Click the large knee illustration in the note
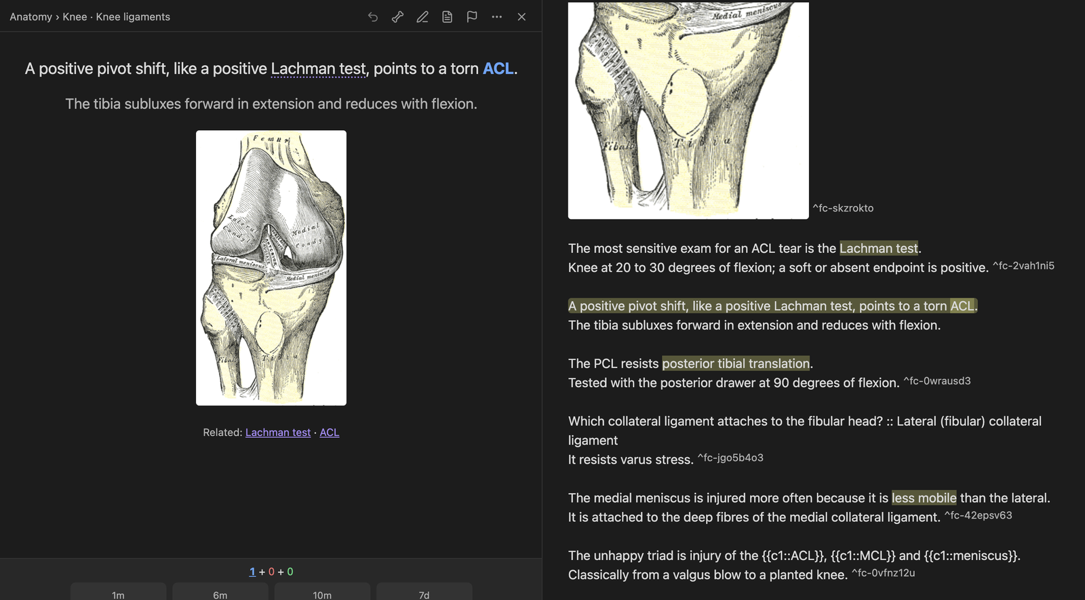Image resolution: width=1085 pixels, height=600 pixels. coord(688,111)
